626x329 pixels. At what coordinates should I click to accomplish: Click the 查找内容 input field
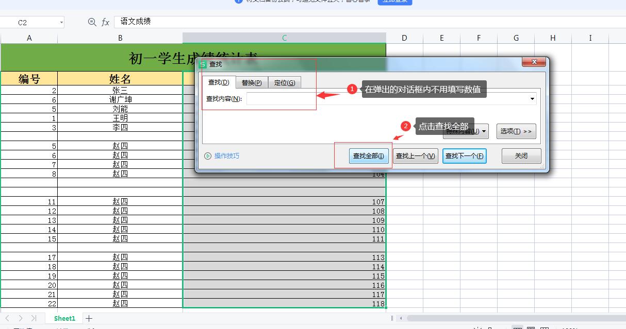click(391, 98)
